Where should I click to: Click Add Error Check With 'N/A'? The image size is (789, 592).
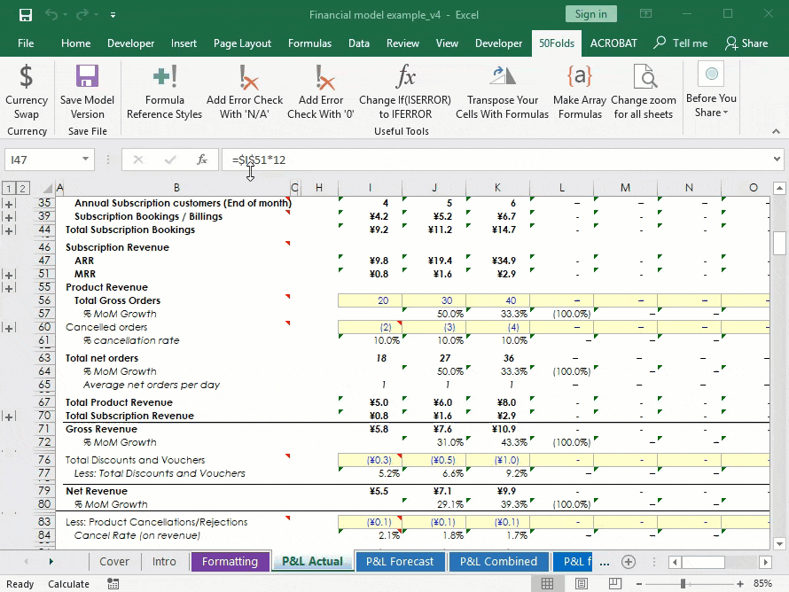coord(245,92)
